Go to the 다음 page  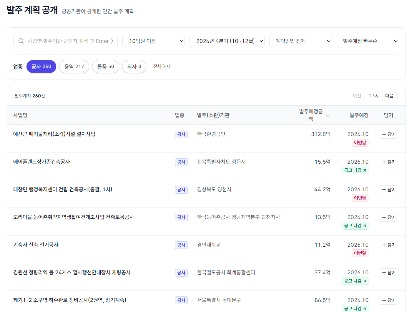(389, 96)
